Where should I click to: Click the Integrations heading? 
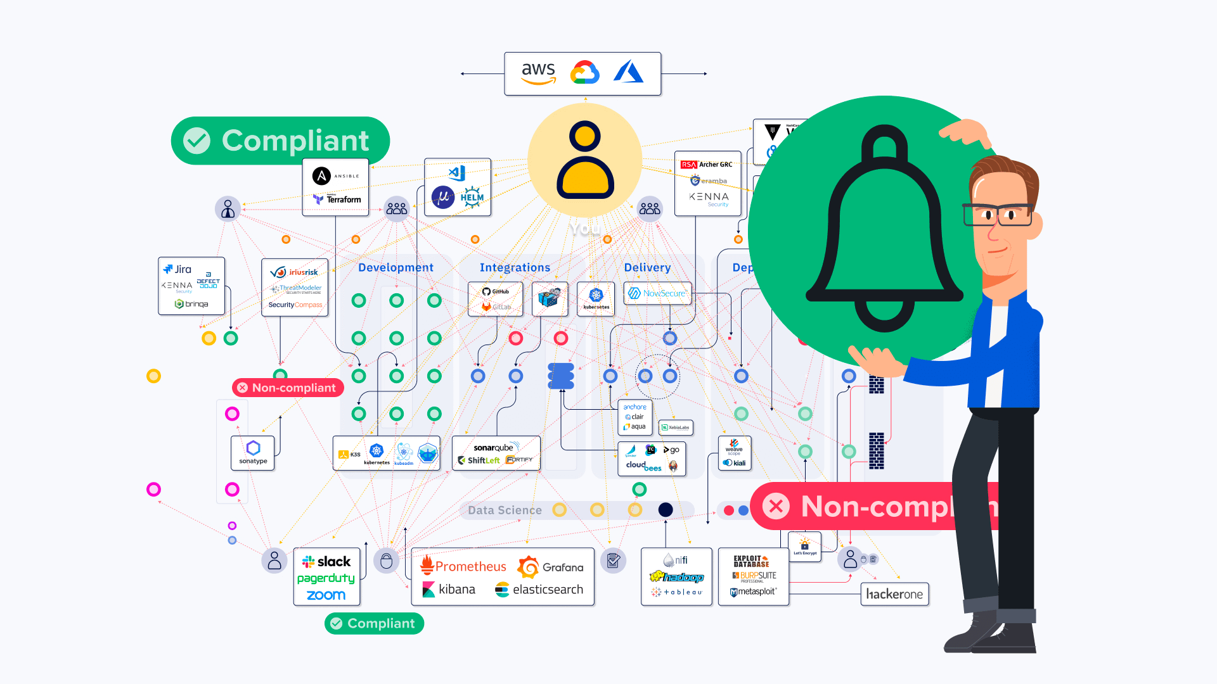click(x=515, y=267)
